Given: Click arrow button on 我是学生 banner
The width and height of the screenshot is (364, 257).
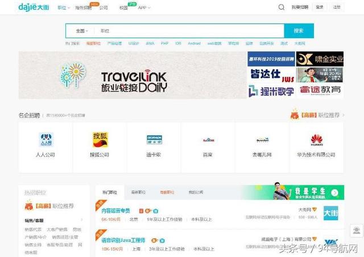Looking at the screenshot, I should pos(334,192).
